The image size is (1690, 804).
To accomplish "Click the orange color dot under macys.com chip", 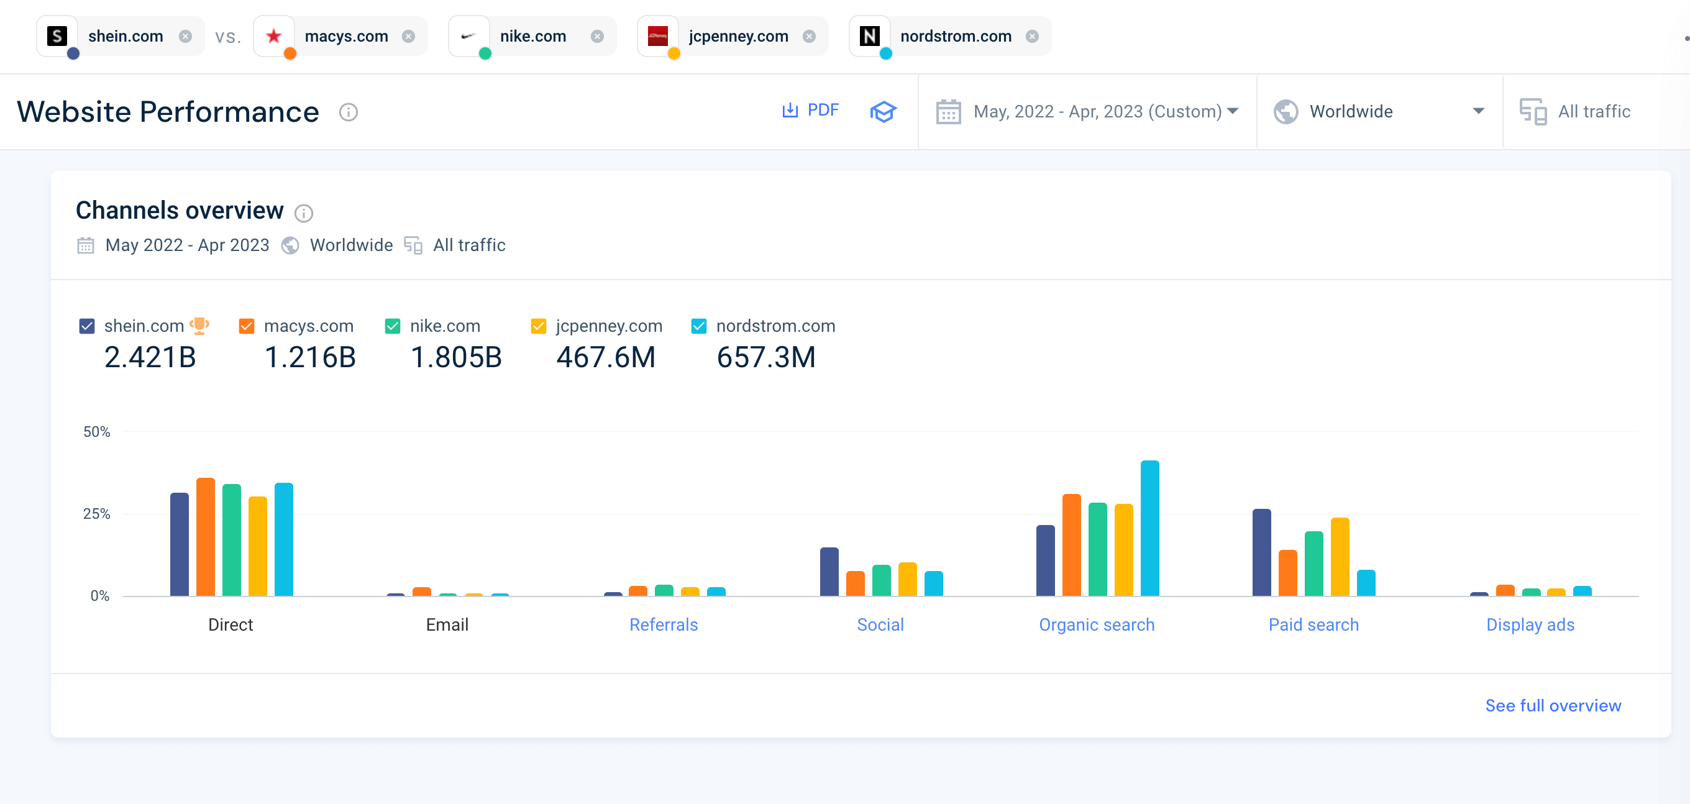I will tap(290, 55).
